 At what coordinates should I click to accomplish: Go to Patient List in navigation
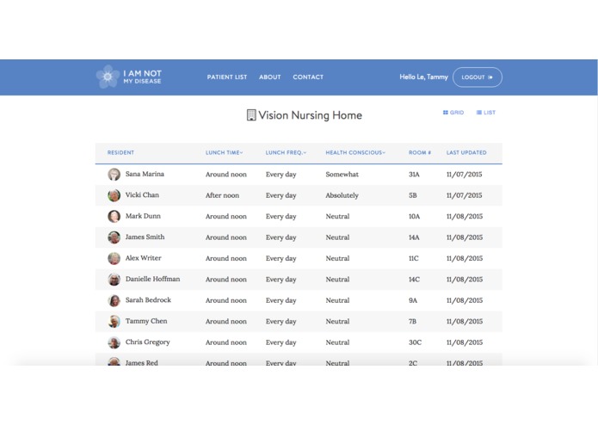click(227, 77)
